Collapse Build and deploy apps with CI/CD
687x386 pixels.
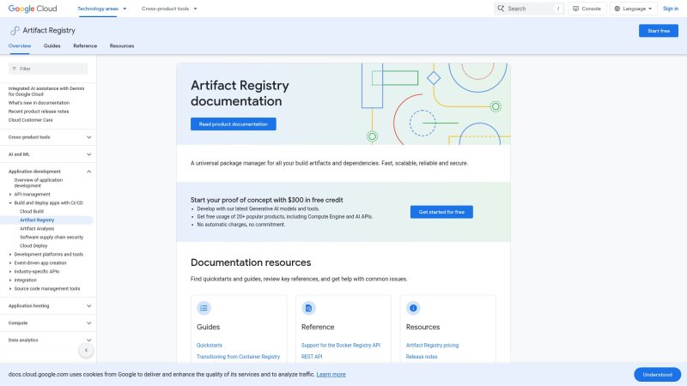[x=10, y=203]
